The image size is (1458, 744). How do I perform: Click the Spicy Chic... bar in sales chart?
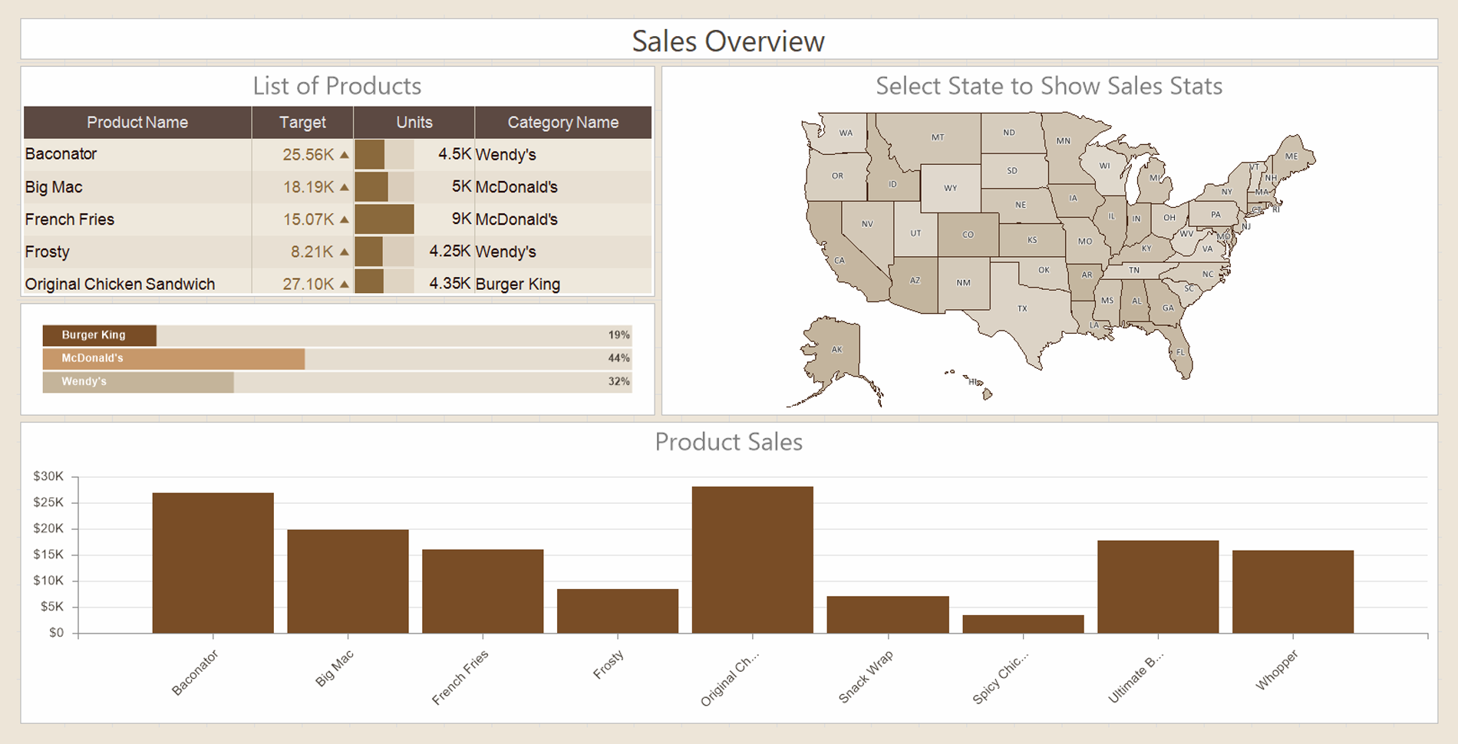pos(1023,624)
